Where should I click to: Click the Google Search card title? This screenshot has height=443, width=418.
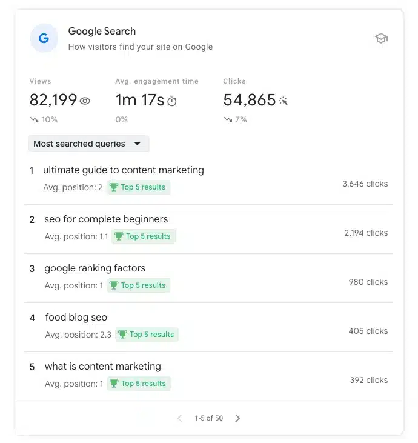(x=102, y=31)
